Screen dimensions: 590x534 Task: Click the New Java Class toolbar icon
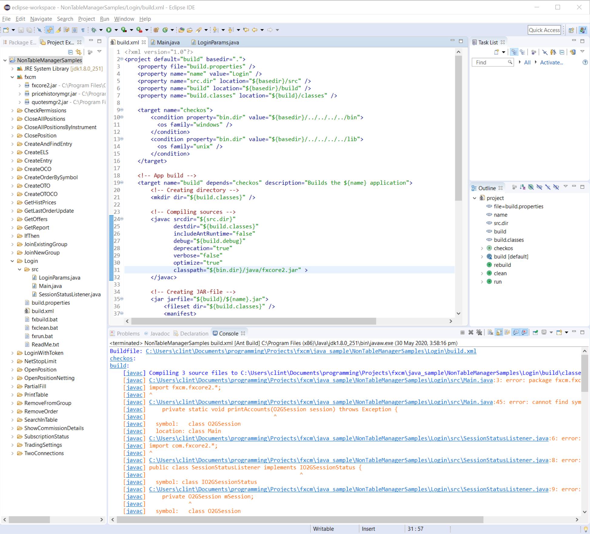coord(165,30)
